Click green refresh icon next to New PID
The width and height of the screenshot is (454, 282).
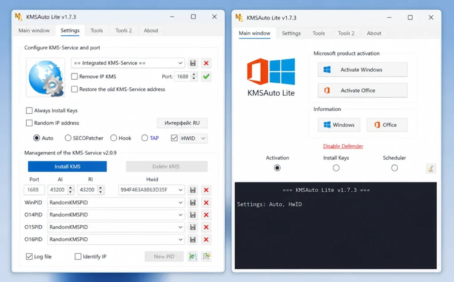tap(193, 257)
